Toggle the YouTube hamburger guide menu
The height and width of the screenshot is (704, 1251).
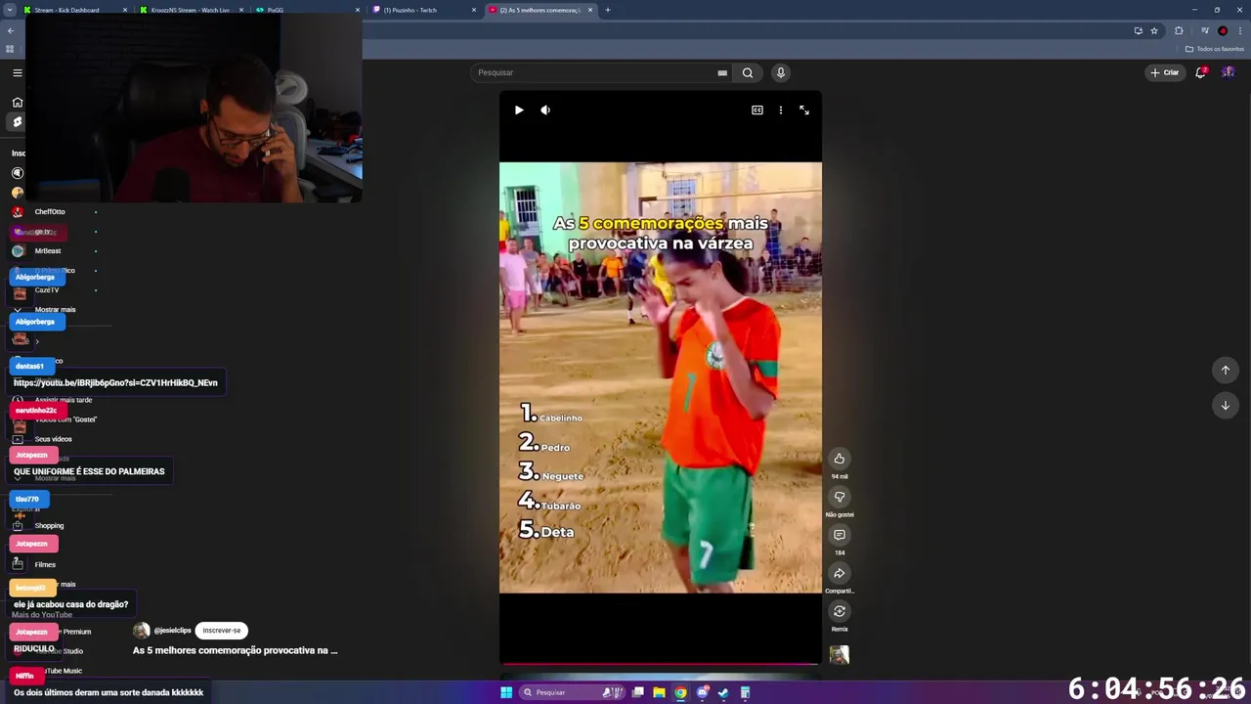pos(18,72)
